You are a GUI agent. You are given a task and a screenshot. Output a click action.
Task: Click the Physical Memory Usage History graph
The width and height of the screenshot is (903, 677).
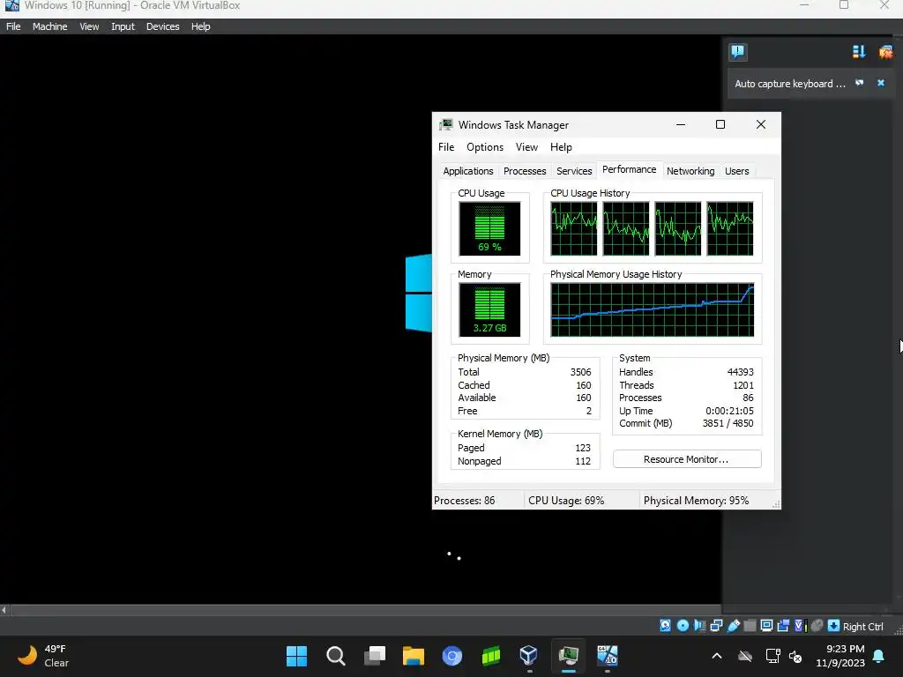tap(652, 309)
